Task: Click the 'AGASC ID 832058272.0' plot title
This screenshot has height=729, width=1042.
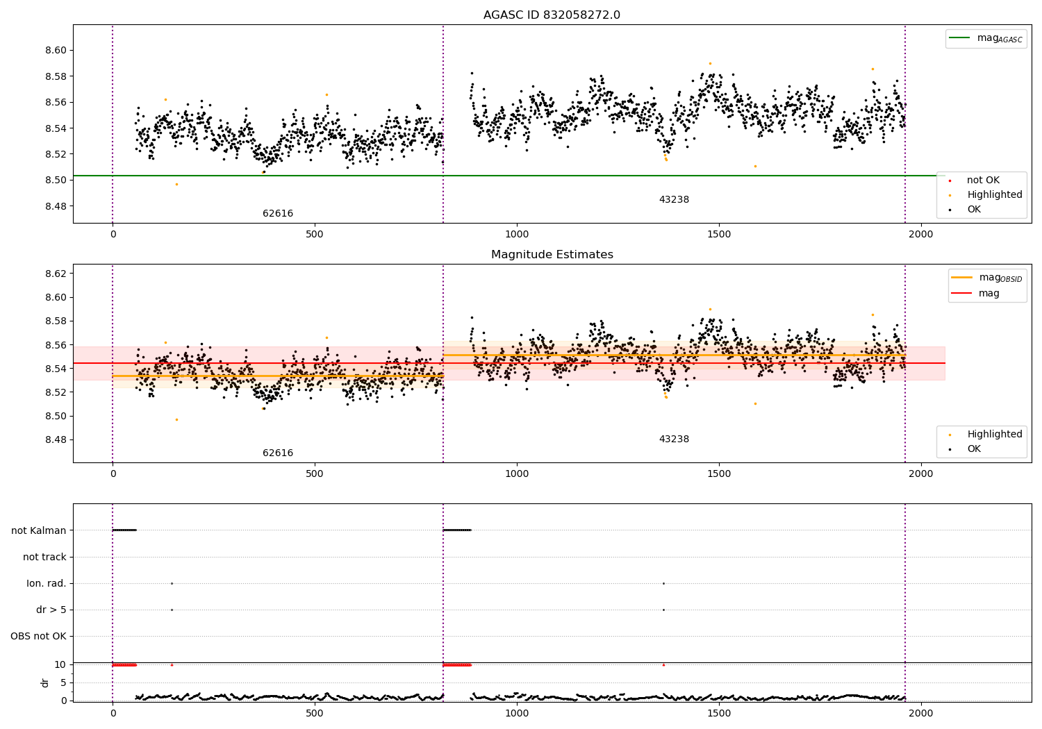Action: 552,15
